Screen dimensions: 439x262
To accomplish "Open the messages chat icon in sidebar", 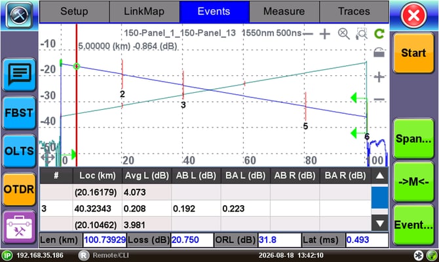I will pos(19,74).
